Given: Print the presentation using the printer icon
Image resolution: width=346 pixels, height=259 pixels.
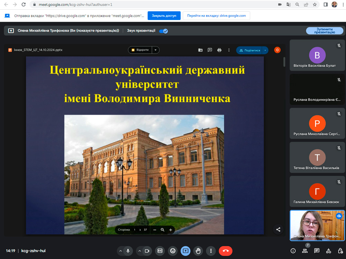Looking at the screenshot, I should (x=219, y=50).
